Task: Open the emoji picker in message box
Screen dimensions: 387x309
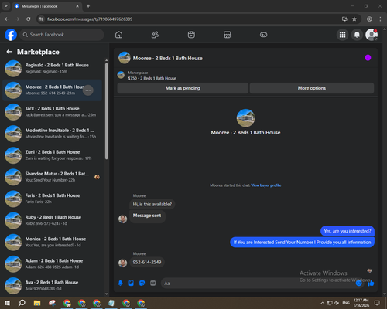Action: coord(359,284)
